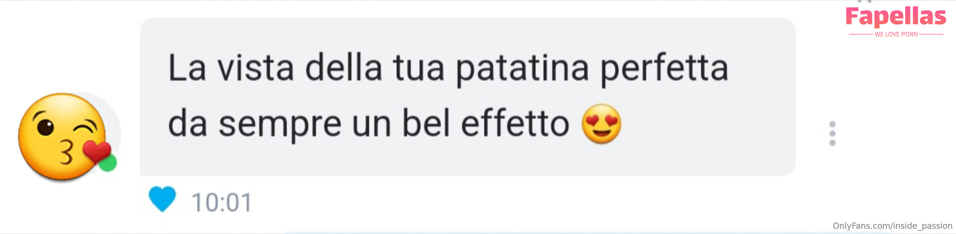
Task: Click the bottom dot of the options menu
Action: pyautogui.click(x=832, y=143)
